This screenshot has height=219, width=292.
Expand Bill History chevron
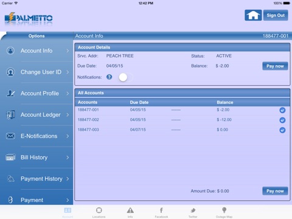(x=68, y=158)
